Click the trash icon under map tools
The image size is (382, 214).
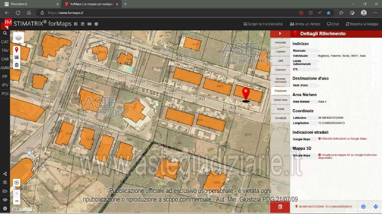coord(16,65)
